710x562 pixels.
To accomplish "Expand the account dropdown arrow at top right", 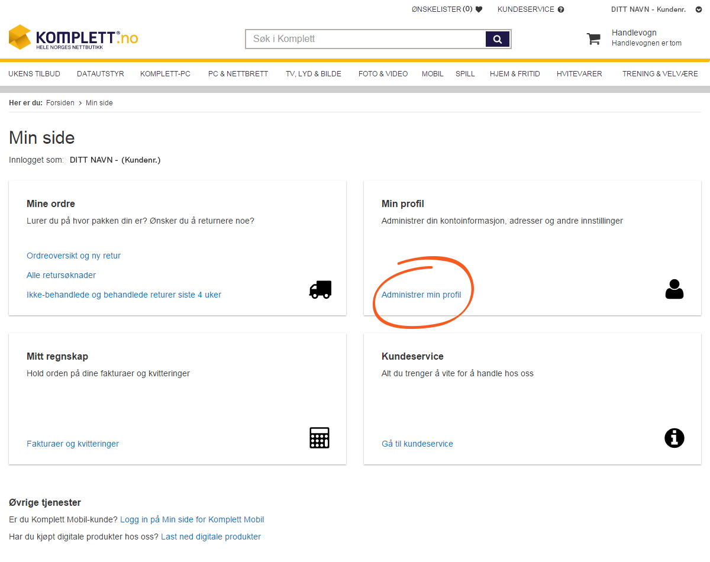I will pyautogui.click(x=699, y=9).
